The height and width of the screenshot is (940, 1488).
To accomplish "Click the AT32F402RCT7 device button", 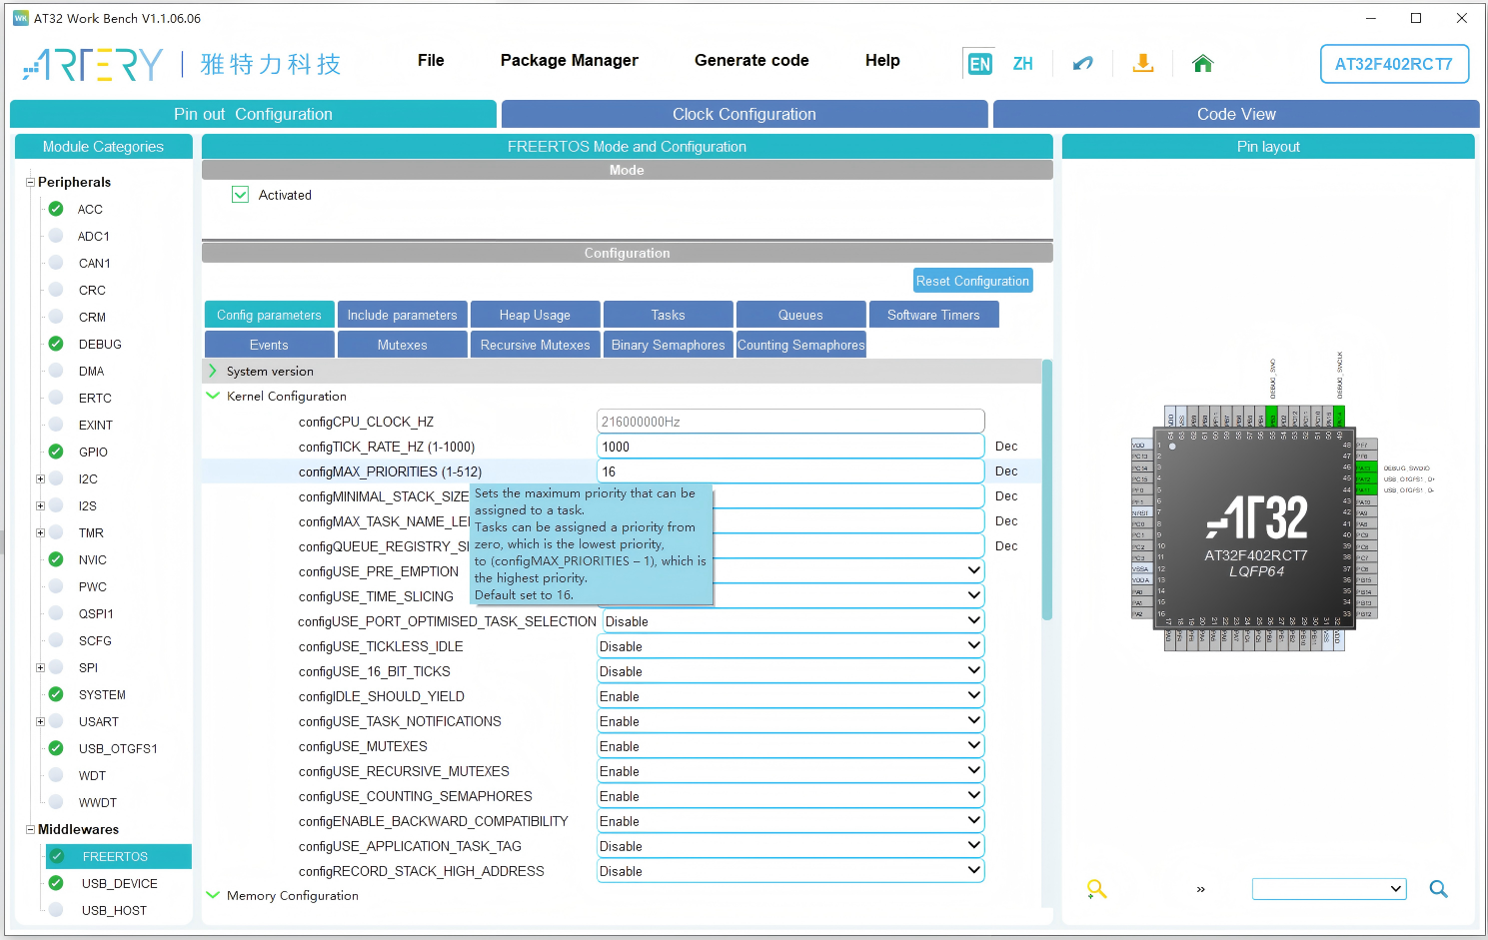I will (1394, 64).
